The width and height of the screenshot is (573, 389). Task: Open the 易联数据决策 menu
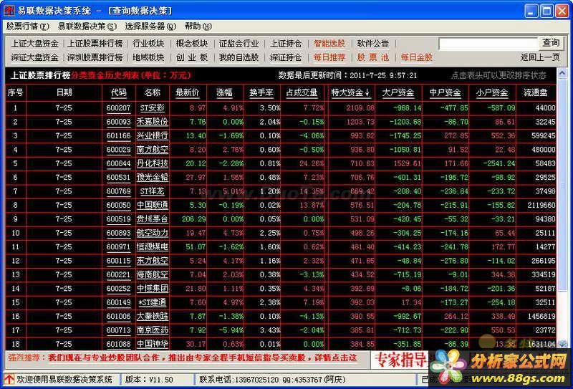(x=87, y=27)
